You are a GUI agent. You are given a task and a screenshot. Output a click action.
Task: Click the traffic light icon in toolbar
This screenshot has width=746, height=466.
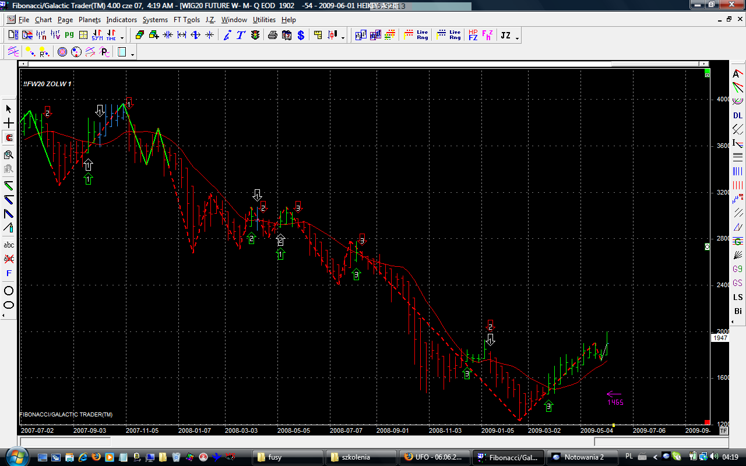click(255, 35)
